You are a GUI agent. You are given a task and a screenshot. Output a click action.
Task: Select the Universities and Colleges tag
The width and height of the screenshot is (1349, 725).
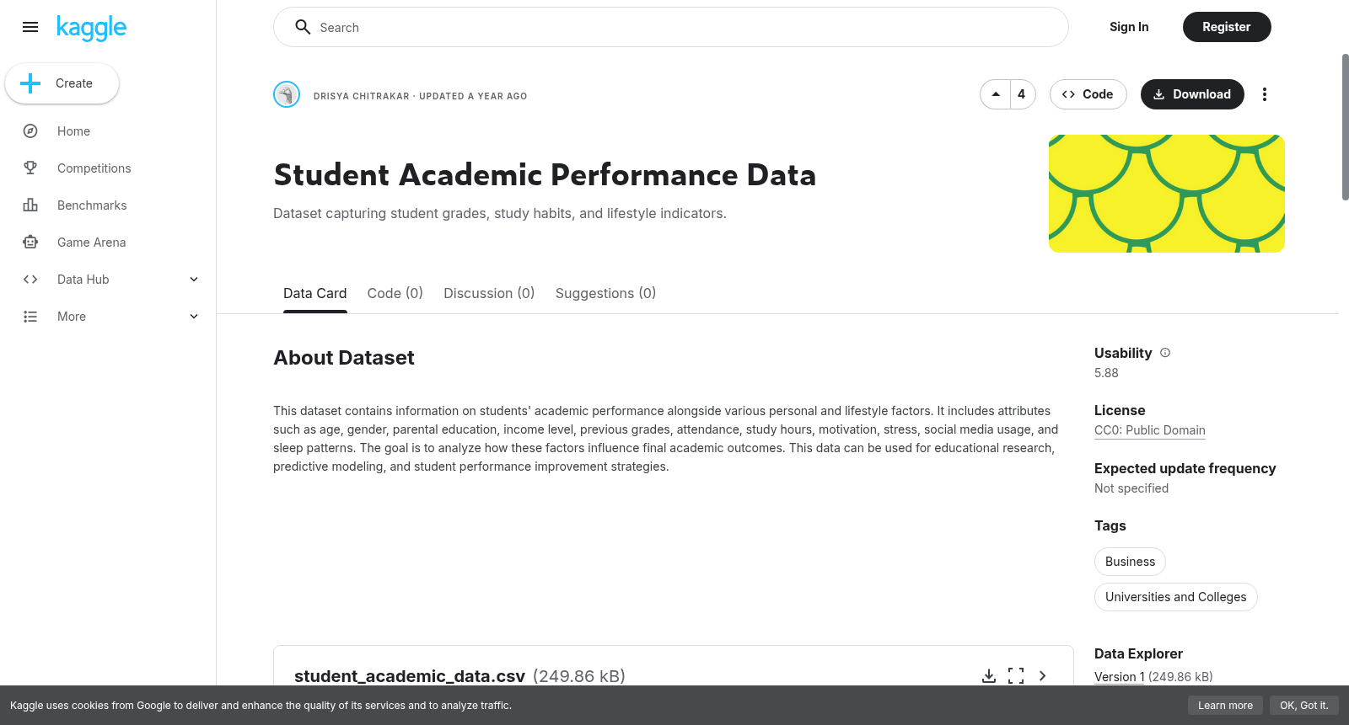[x=1175, y=597]
